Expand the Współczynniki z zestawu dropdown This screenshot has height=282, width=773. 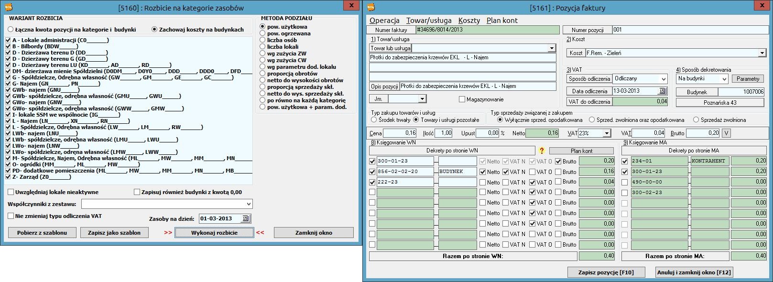248,204
